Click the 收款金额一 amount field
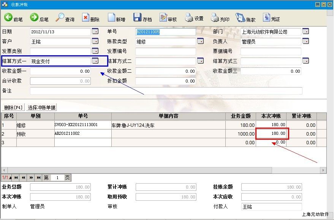 [x=60, y=71]
